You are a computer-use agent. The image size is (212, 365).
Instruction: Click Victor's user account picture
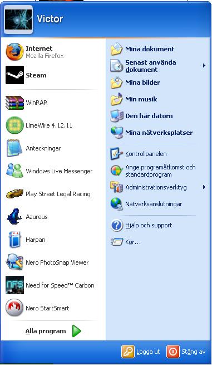click(x=18, y=20)
